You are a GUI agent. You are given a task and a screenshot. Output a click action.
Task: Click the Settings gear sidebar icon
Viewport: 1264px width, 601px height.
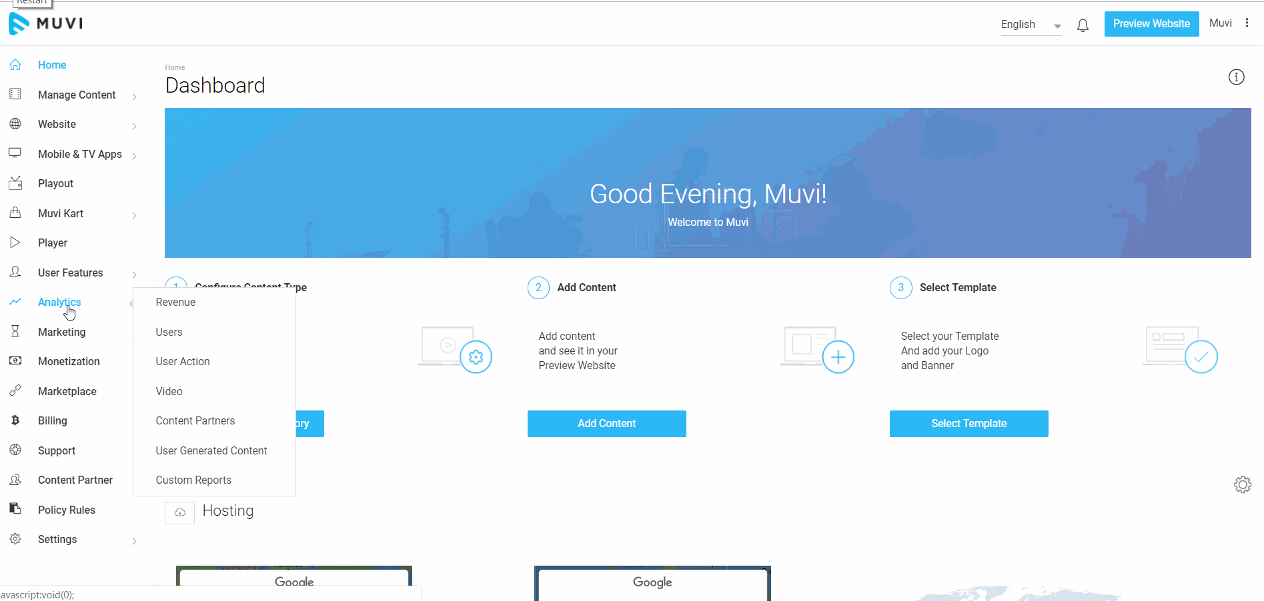coord(15,539)
